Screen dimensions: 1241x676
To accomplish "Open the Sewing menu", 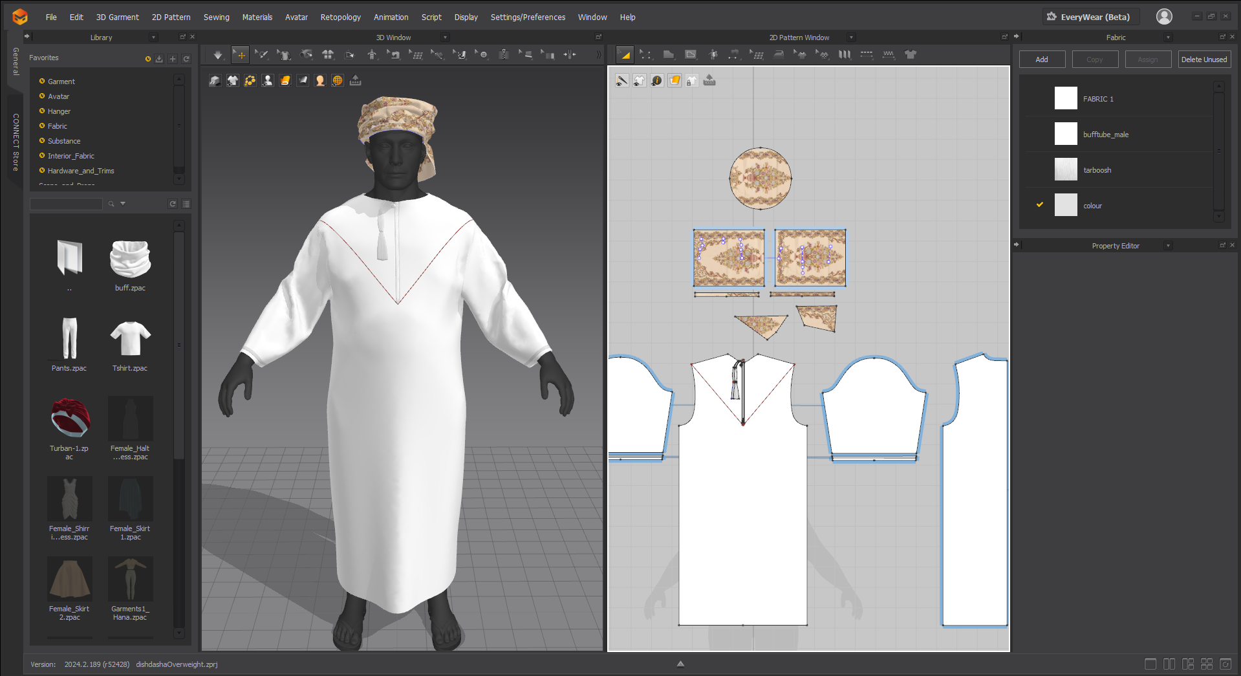I will (x=216, y=17).
